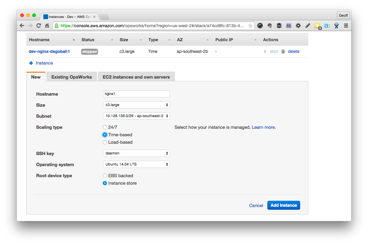Select Instance store root device type
The image size is (368, 245).
[x=105, y=183]
